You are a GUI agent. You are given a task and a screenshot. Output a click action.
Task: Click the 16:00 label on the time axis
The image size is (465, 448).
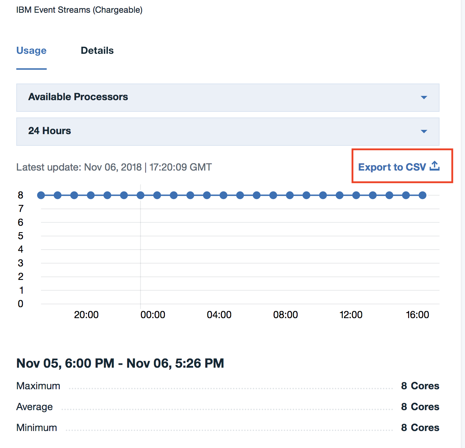point(418,315)
